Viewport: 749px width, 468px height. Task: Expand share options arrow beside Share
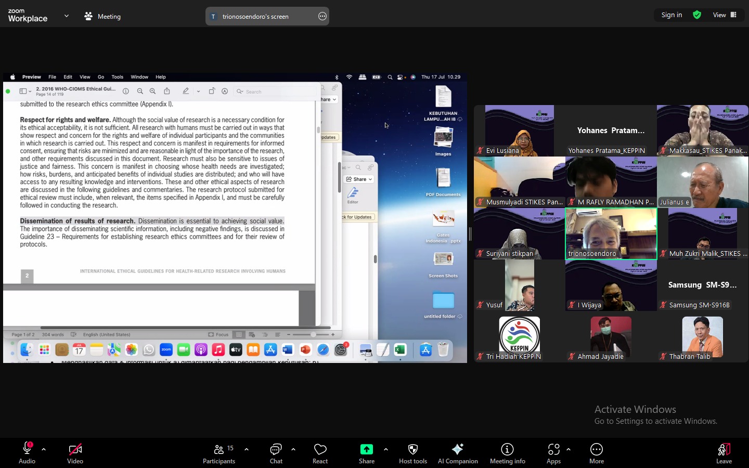click(386, 449)
